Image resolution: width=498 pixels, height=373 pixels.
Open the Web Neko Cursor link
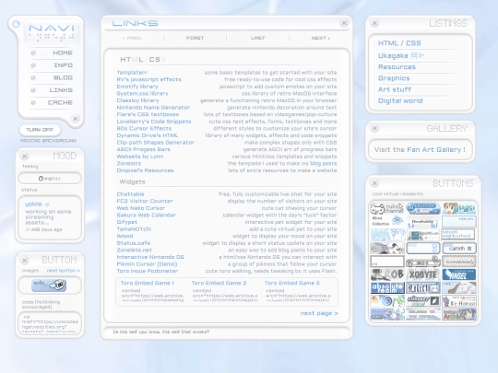click(x=141, y=208)
